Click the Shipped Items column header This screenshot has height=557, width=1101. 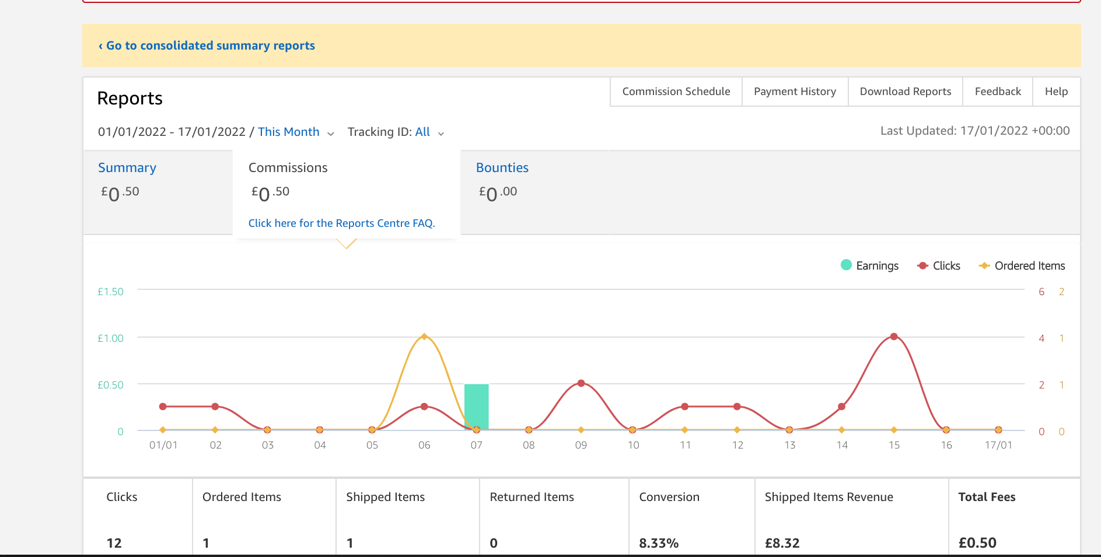point(385,497)
